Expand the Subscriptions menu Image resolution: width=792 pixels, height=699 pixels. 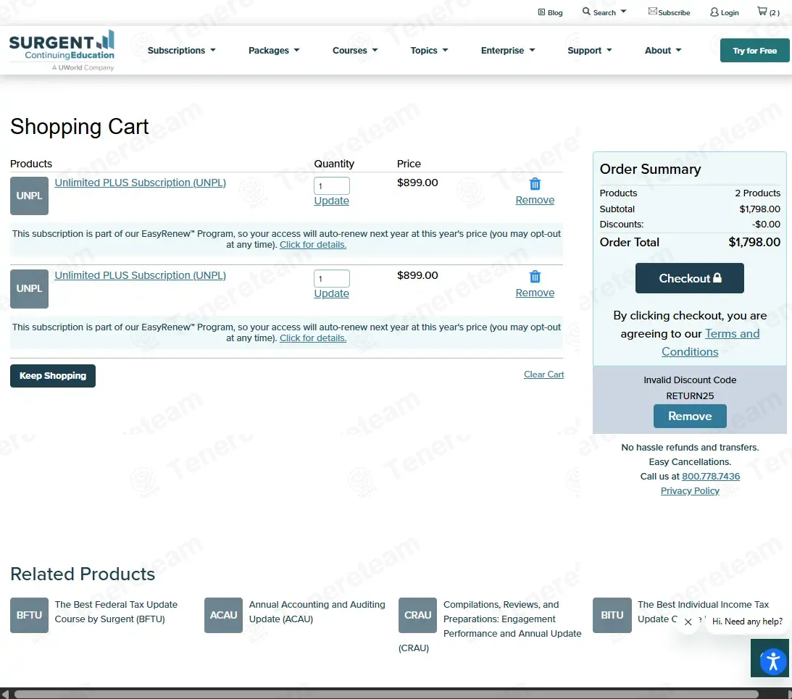coord(182,51)
